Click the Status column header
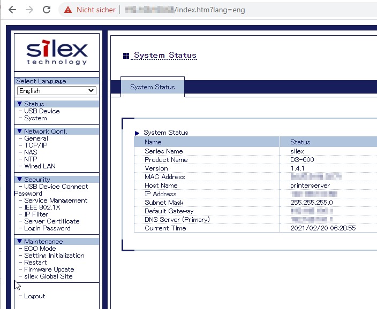The image size is (377, 309). (300, 142)
